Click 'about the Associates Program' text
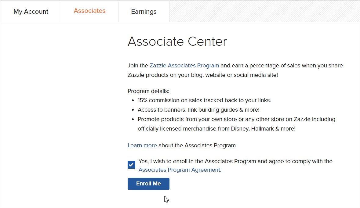The height and width of the screenshot is (208, 360). (x=198, y=145)
